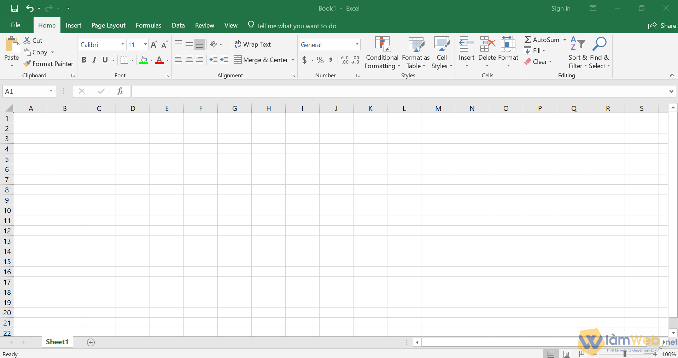Open the Name Box dropdown arrow
The width and height of the screenshot is (678, 358).
(51, 91)
